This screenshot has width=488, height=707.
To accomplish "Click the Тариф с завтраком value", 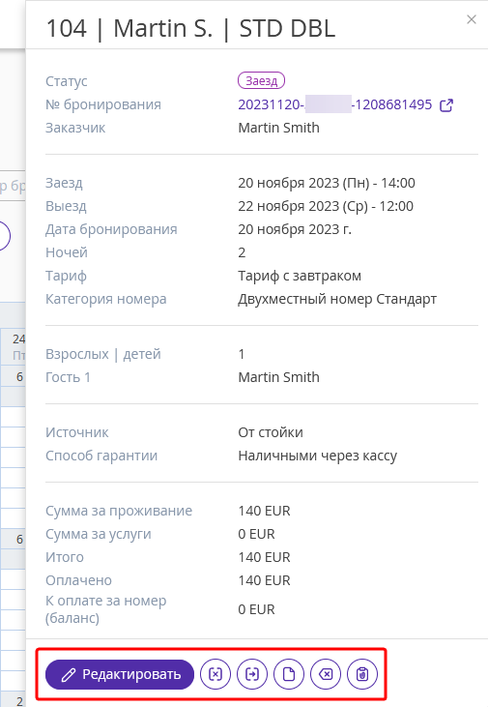I will click(x=300, y=276).
